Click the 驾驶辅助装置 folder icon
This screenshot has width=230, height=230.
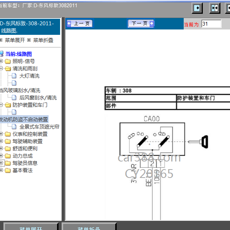click(8, 141)
